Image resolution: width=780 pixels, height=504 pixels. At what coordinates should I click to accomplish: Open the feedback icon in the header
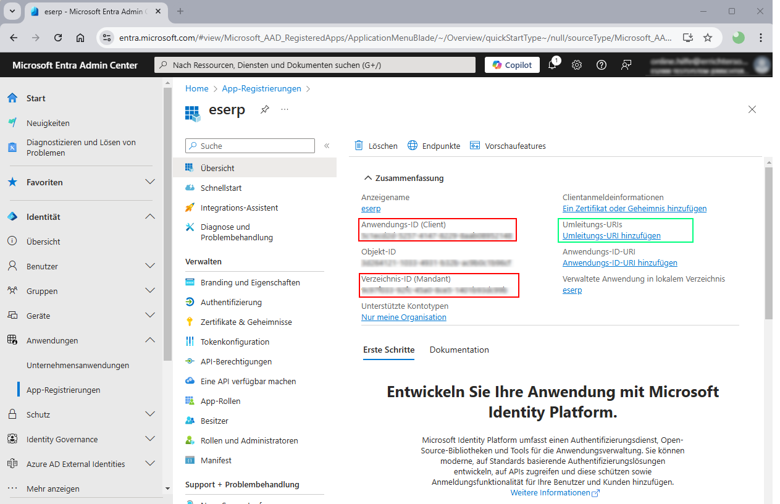coord(626,65)
